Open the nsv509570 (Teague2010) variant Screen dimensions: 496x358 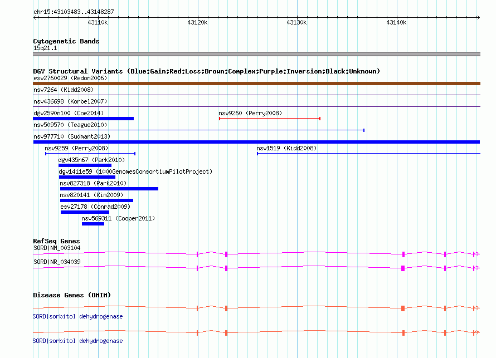[198, 130]
